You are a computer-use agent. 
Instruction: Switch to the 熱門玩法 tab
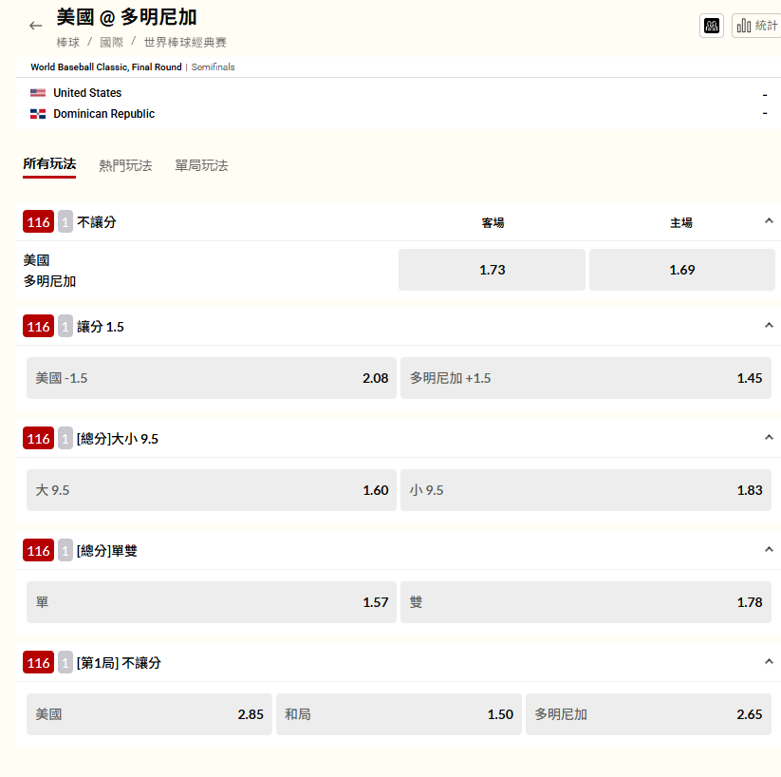pyautogui.click(x=125, y=165)
